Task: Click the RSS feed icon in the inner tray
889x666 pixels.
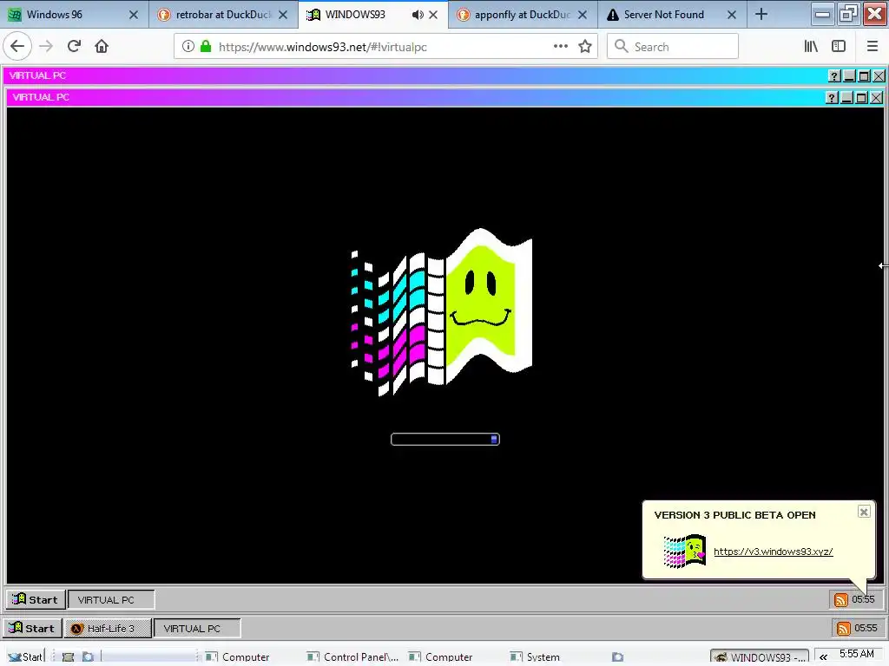Action: 840,600
